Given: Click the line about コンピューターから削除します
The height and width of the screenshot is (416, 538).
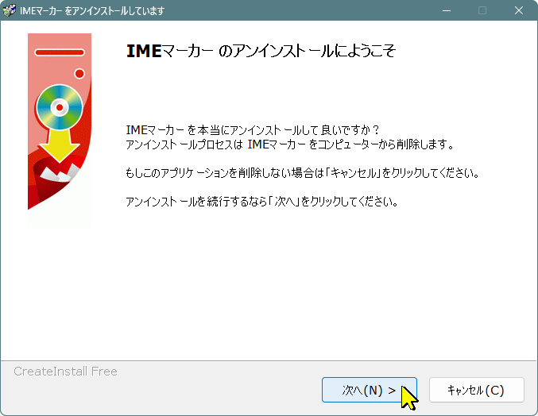Looking at the screenshot, I should tap(290, 144).
